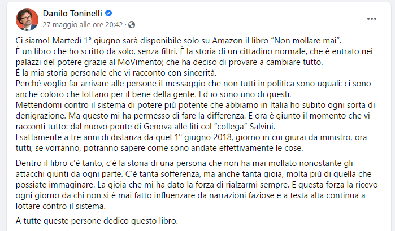Click the public globe privacy icon
Screen dimensions: 395x231
(132, 25)
